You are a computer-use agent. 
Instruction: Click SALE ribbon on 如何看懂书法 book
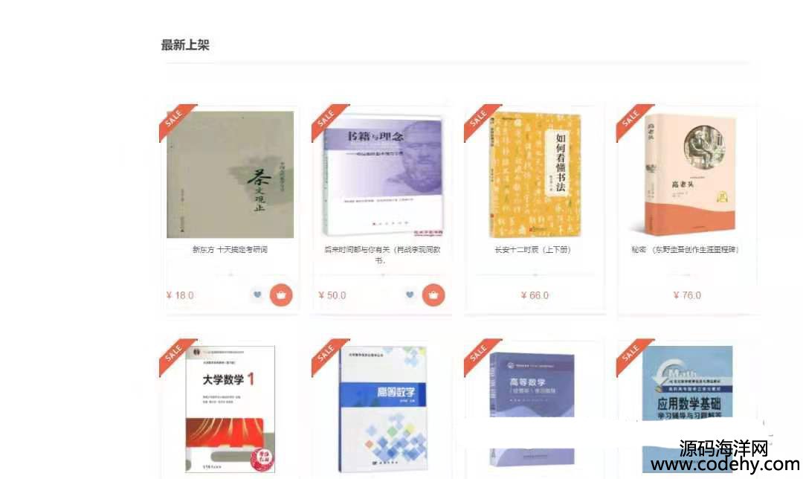[481, 122]
